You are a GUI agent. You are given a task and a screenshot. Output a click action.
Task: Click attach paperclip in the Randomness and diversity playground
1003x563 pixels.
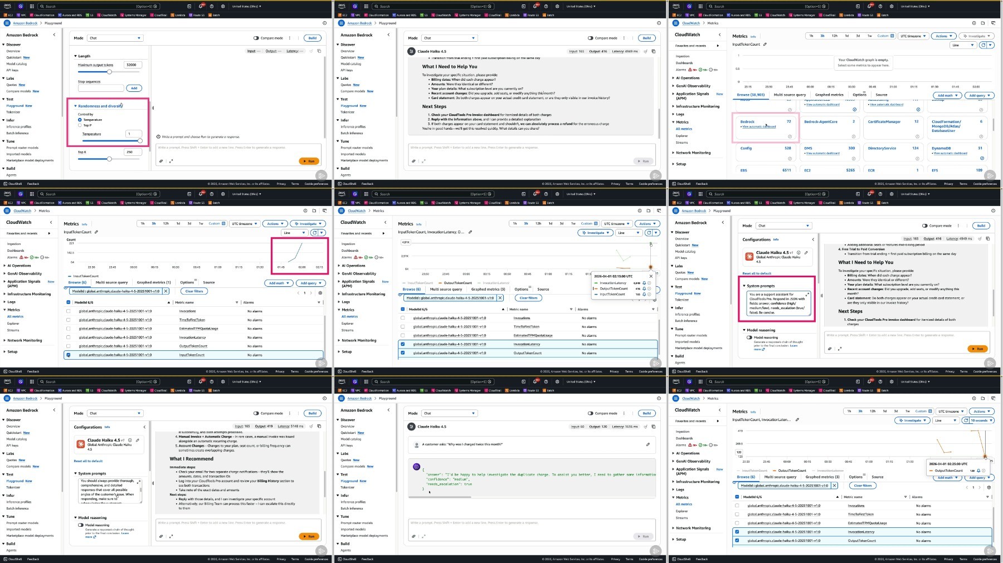pyautogui.click(x=161, y=161)
